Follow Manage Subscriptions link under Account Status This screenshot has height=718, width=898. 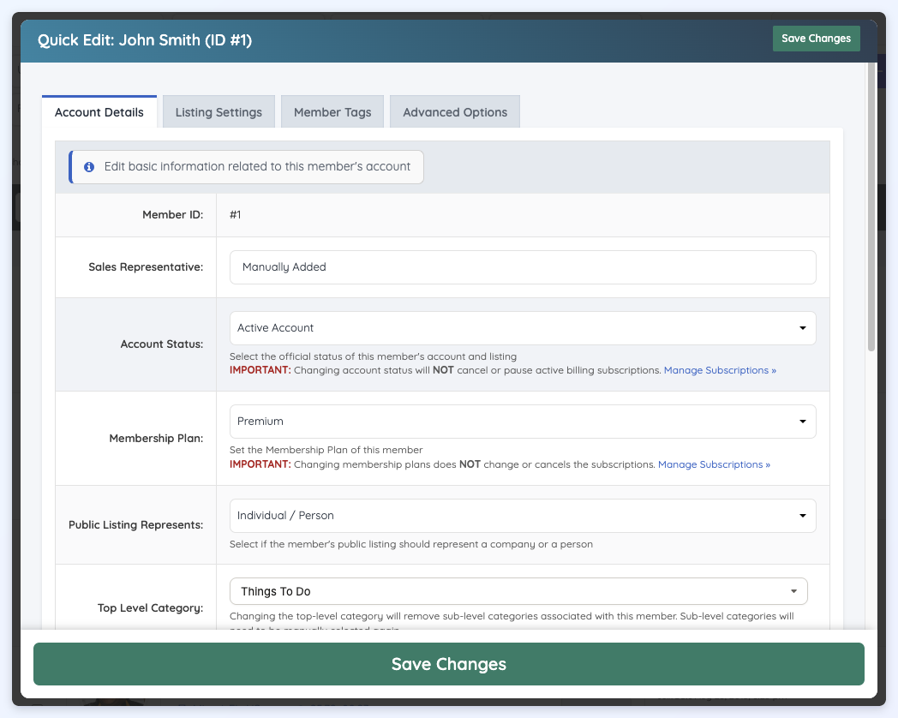(720, 370)
